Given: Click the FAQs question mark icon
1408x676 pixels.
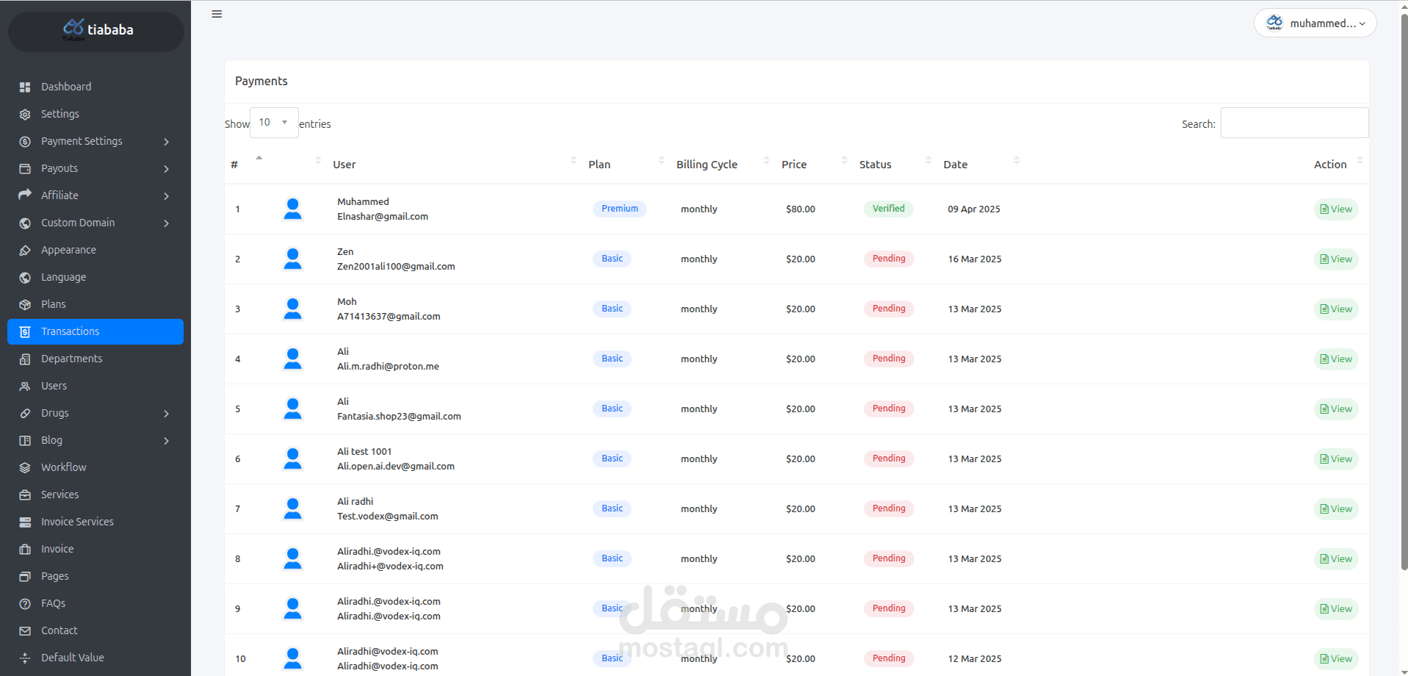Looking at the screenshot, I should [25, 604].
